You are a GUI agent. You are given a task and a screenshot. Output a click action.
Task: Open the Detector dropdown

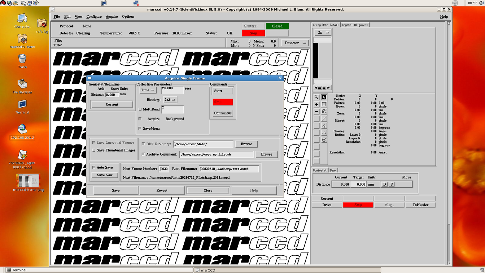(295, 43)
